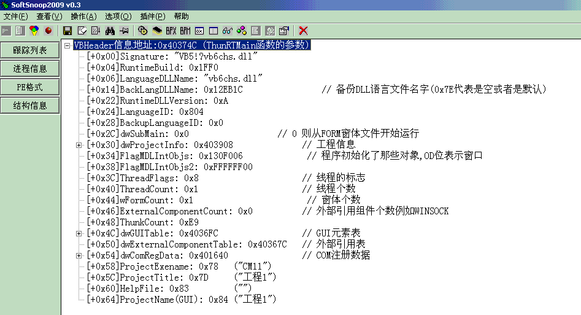Open the 选项(O) menu
Image resolution: width=581 pixels, height=315 pixels.
pyautogui.click(x=118, y=17)
